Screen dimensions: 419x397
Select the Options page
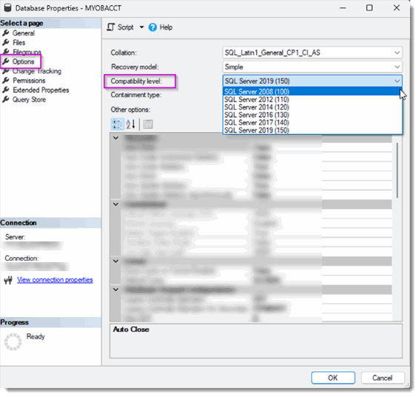point(23,61)
